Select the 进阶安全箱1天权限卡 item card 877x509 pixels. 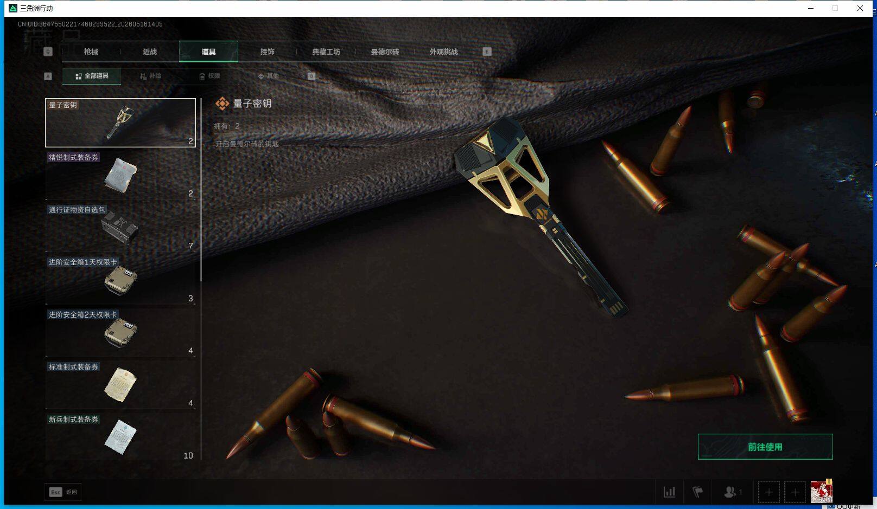point(120,280)
